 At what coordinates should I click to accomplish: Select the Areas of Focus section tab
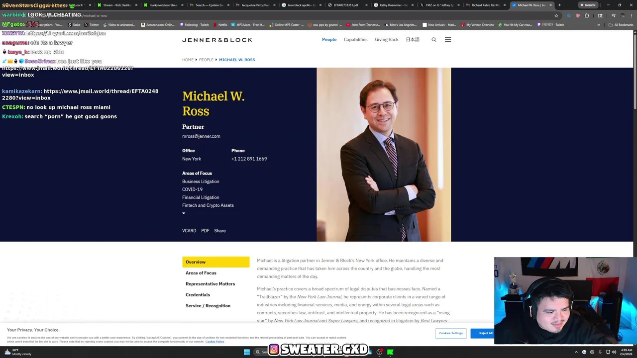pyautogui.click(x=201, y=273)
